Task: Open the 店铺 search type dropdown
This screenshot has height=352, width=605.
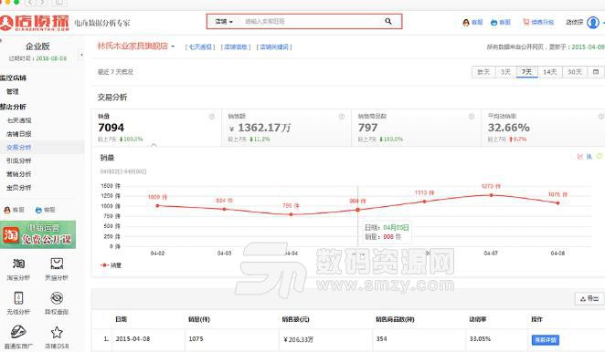Action: pyautogui.click(x=224, y=22)
